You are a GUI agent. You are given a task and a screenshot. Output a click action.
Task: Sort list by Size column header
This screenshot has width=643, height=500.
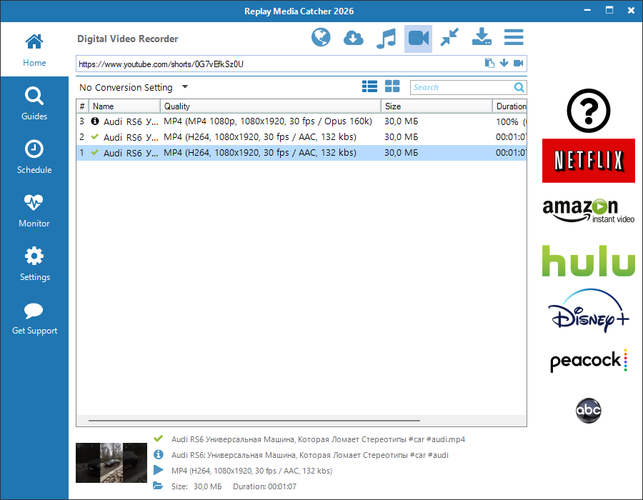436,106
